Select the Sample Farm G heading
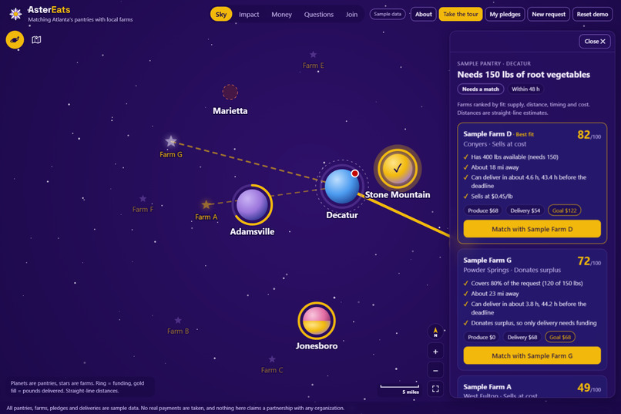Viewport: 621px width, 414px height. coord(487,261)
